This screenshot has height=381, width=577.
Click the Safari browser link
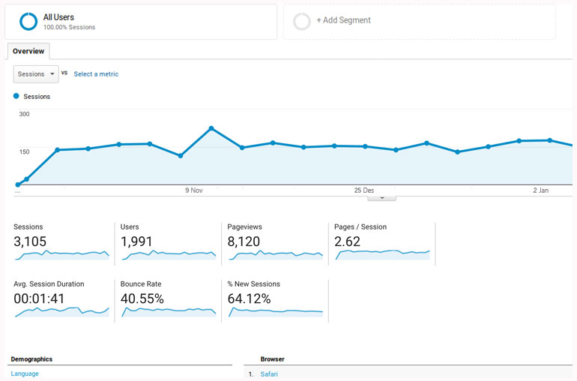click(x=269, y=373)
